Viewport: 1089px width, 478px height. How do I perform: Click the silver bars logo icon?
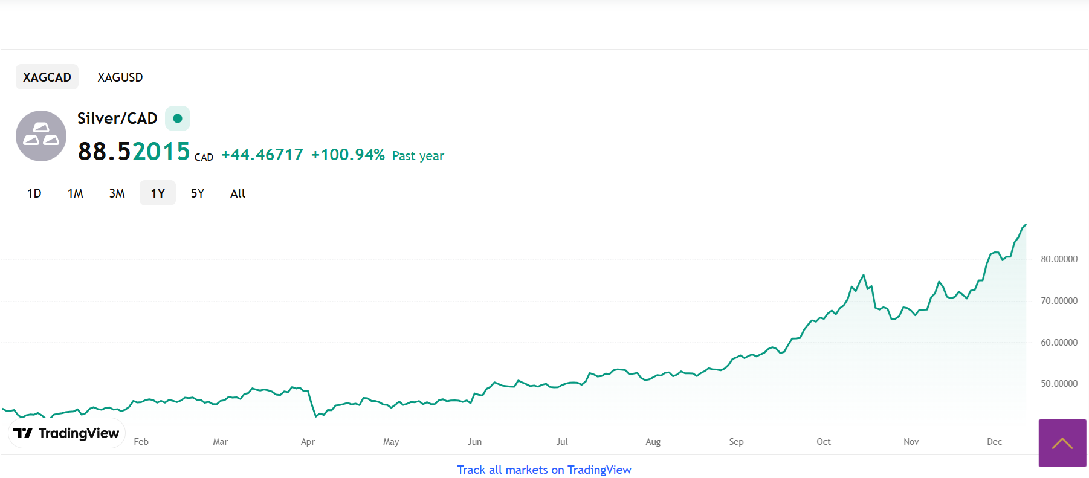tap(41, 136)
